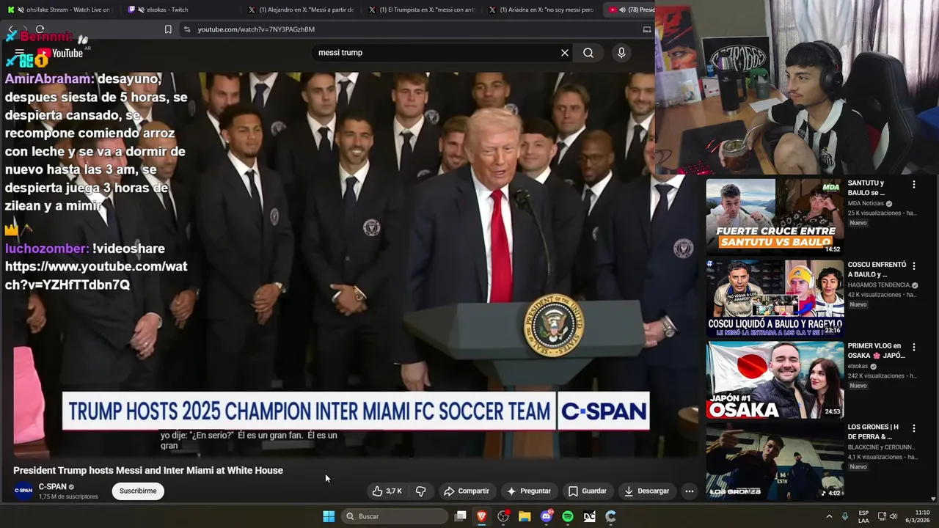Image resolution: width=939 pixels, height=528 pixels.
Task: Click 'PRIMER VLOG en OSAKA' video title
Action: click(876, 351)
